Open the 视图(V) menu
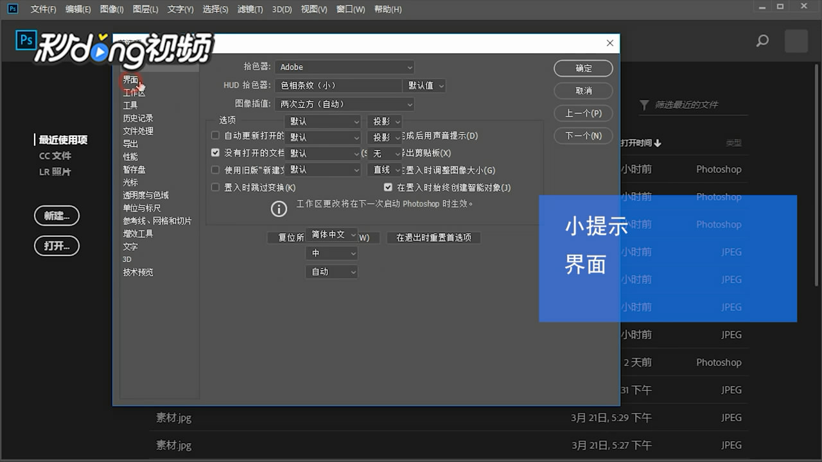Viewport: 822px width, 462px height. pos(314,9)
